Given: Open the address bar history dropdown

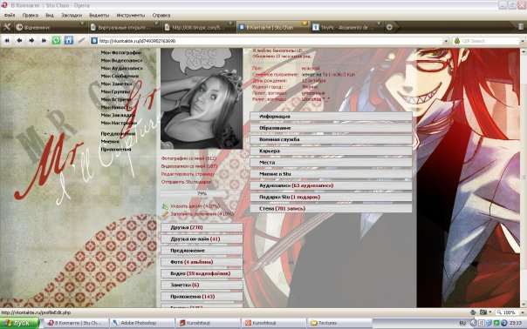Looking at the screenshot, I should click(446, 41).
